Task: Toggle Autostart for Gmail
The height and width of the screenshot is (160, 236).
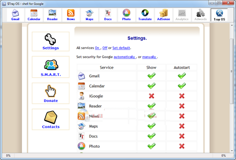Action: click(x=182, y=76)
